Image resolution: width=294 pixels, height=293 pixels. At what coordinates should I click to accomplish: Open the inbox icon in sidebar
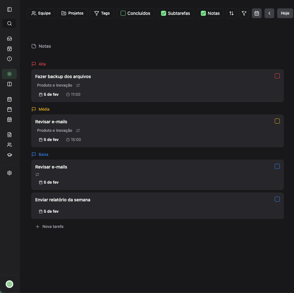pyautogui.click(x=9, y=39)
